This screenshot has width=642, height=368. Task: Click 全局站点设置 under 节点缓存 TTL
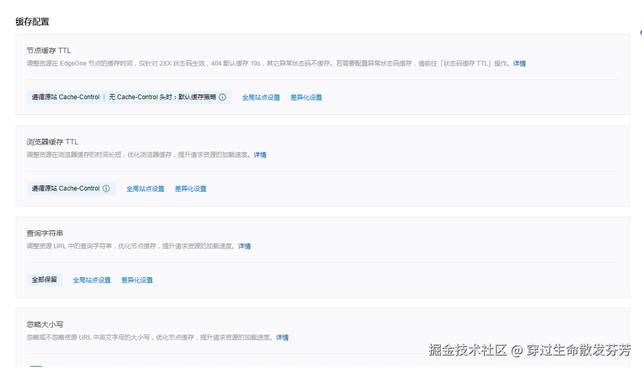(x=261, y=97)
